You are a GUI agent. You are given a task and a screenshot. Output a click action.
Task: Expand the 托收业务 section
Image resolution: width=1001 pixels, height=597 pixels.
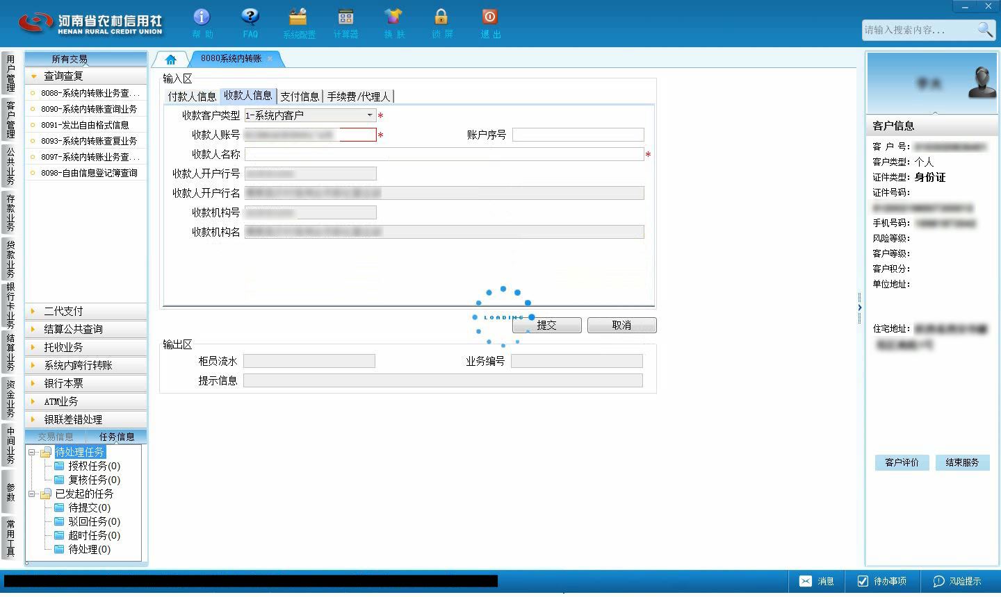click(x=86, y=347)
